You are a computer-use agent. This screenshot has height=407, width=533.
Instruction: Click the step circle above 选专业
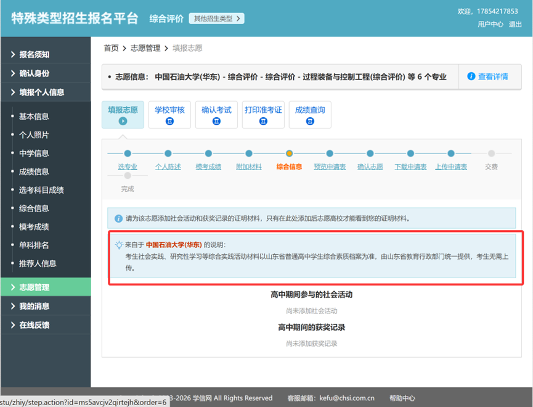pyautogui.click(x=128, y=154)
